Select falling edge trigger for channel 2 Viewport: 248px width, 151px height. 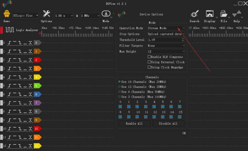point(20,60)
